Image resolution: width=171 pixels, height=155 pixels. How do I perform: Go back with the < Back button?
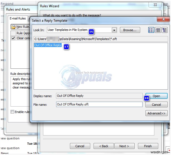tap(104, 146)
